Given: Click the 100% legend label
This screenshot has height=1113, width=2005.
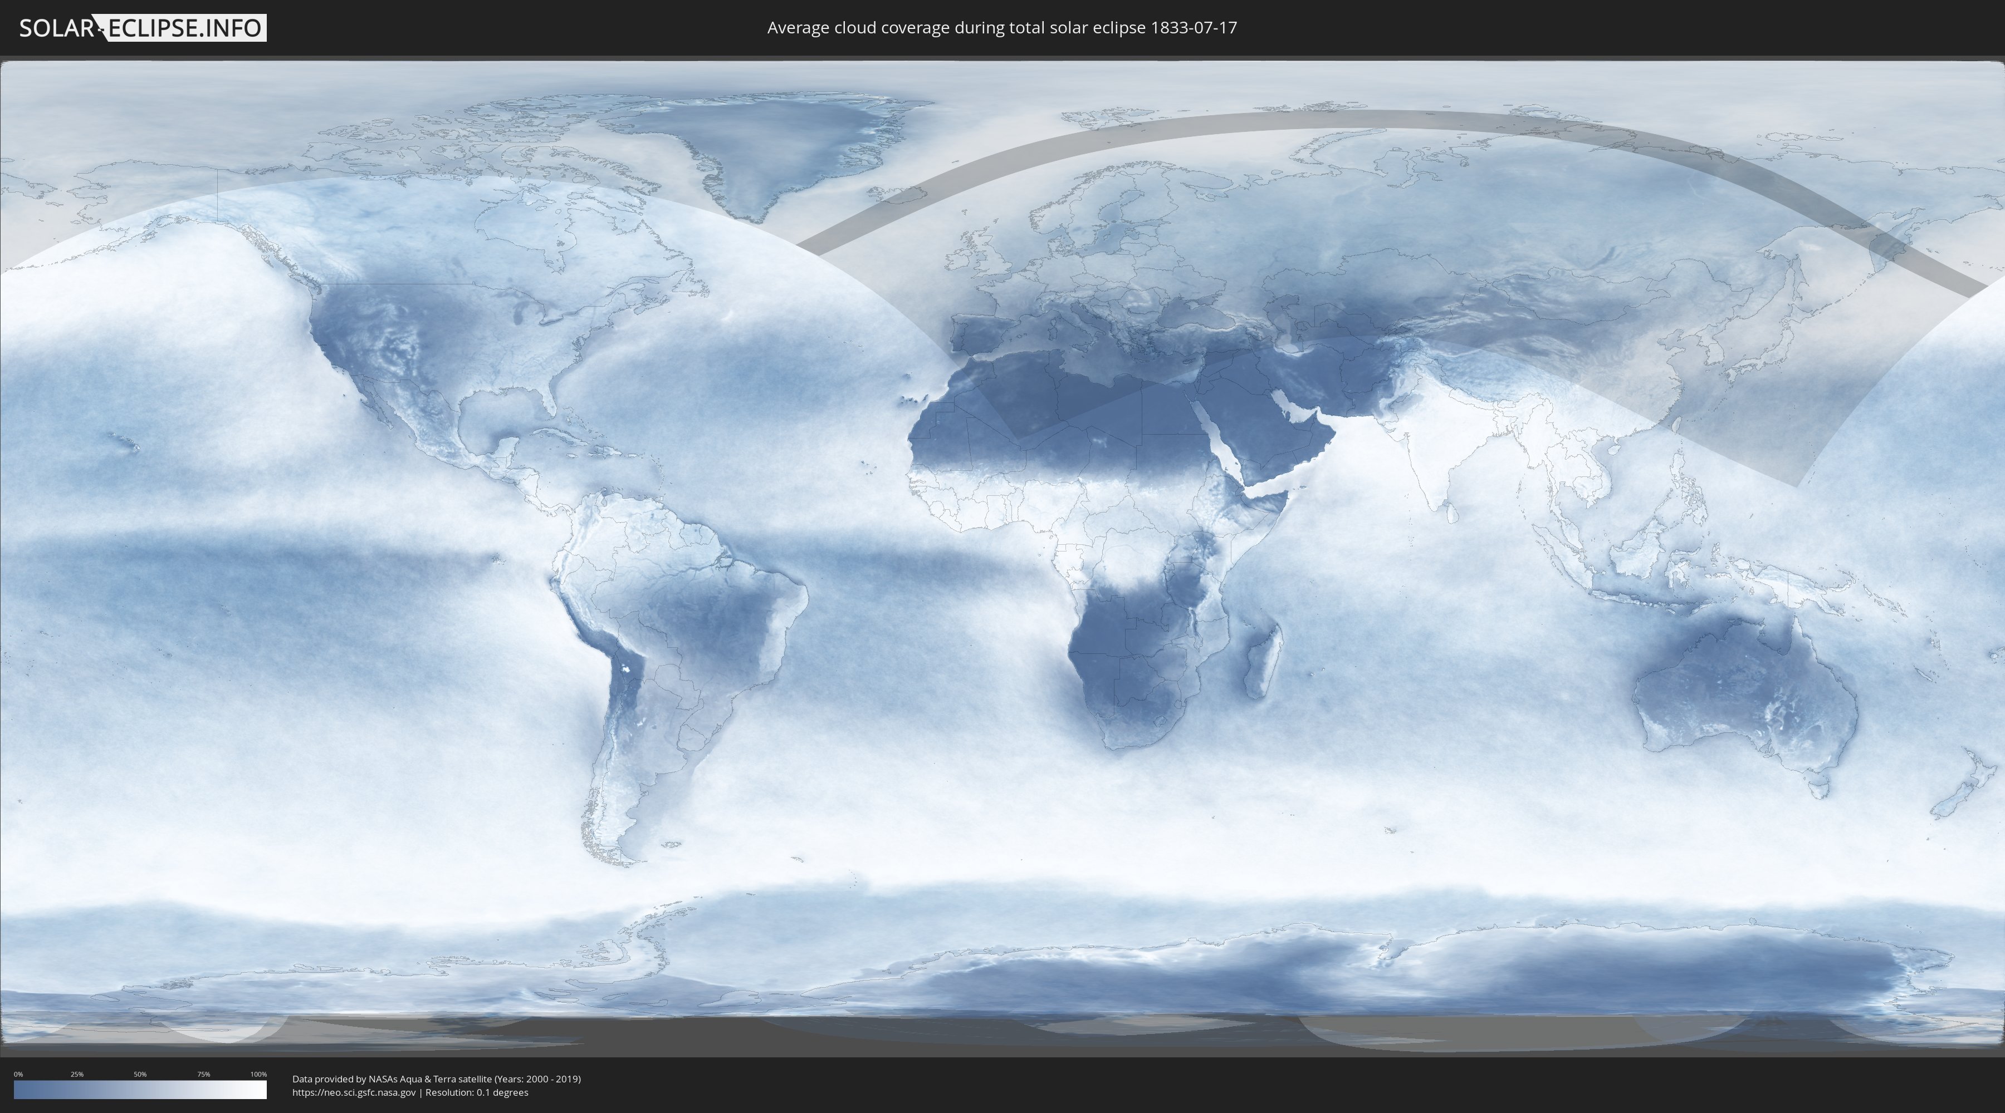Looking at the screenshot, I should 258,1074.
